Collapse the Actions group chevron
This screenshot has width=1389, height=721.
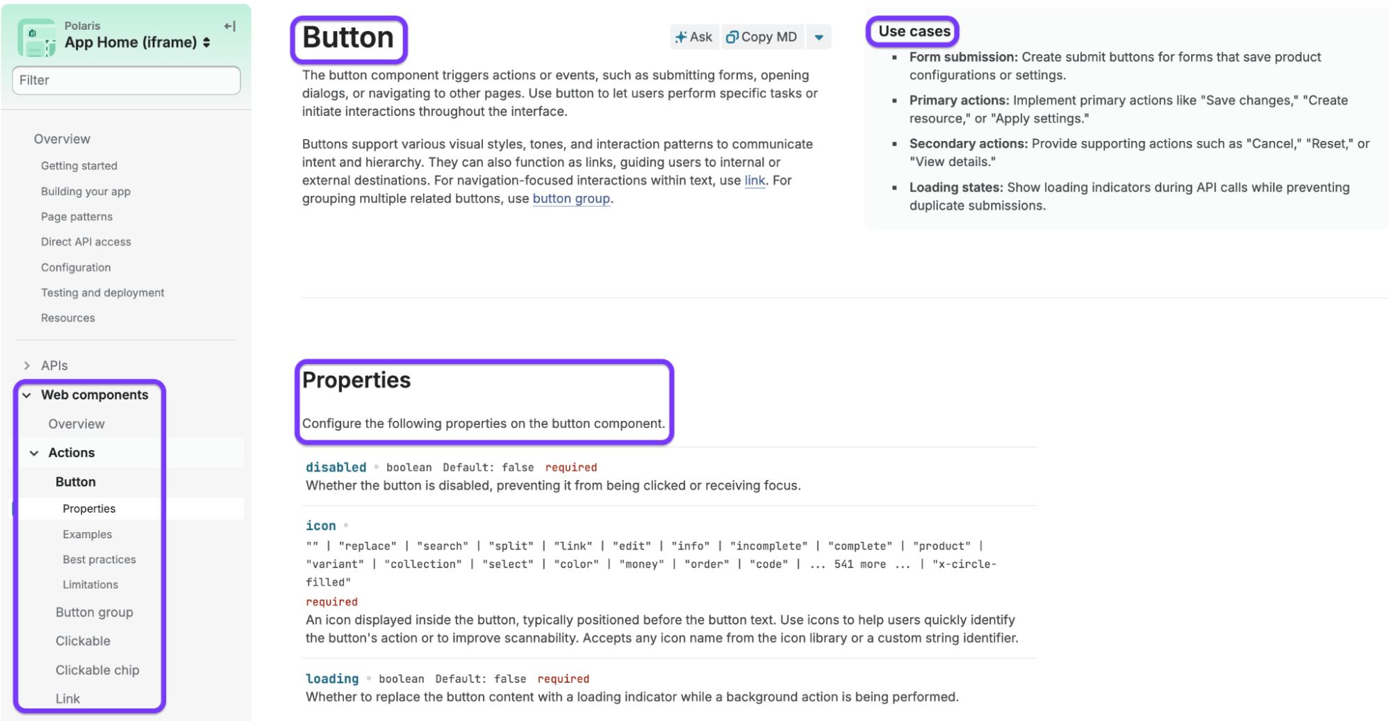click(x=34, y=453)
